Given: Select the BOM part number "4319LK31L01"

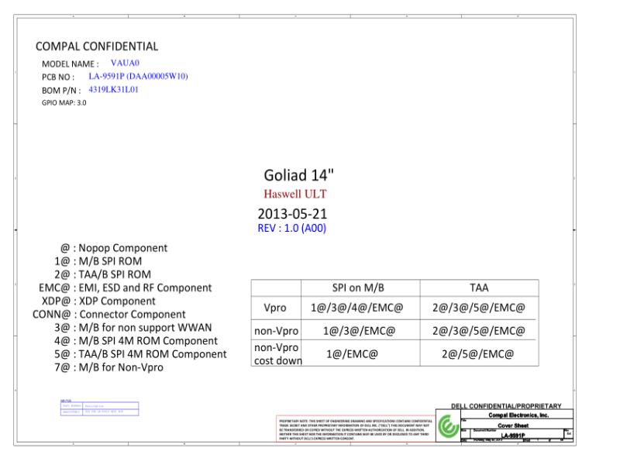Looking at the screenshot, I should pyautogui.click(x=113, y=89).
